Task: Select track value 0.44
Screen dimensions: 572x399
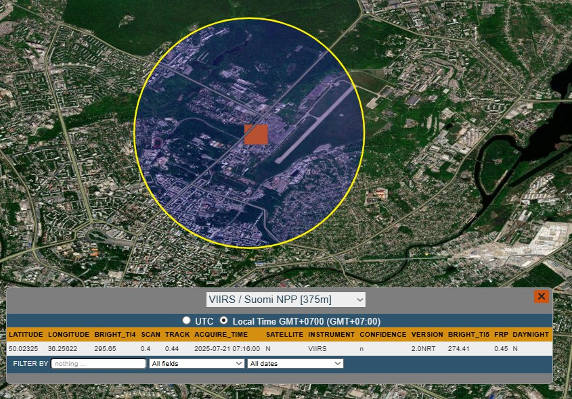Action: (x=172, y=349)
